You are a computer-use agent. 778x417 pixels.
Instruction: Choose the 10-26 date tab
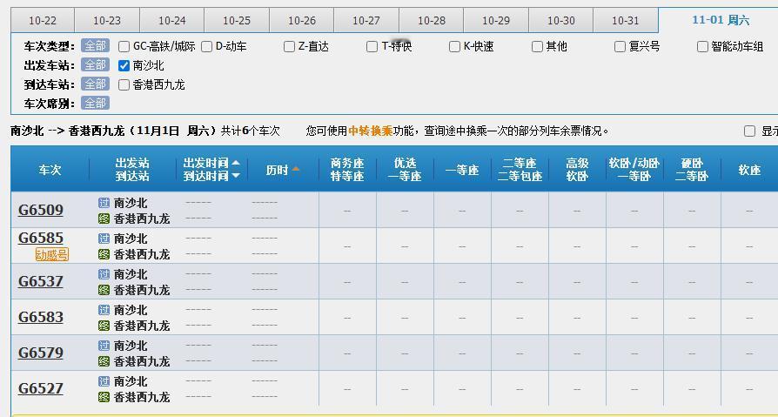pos(302,21)
